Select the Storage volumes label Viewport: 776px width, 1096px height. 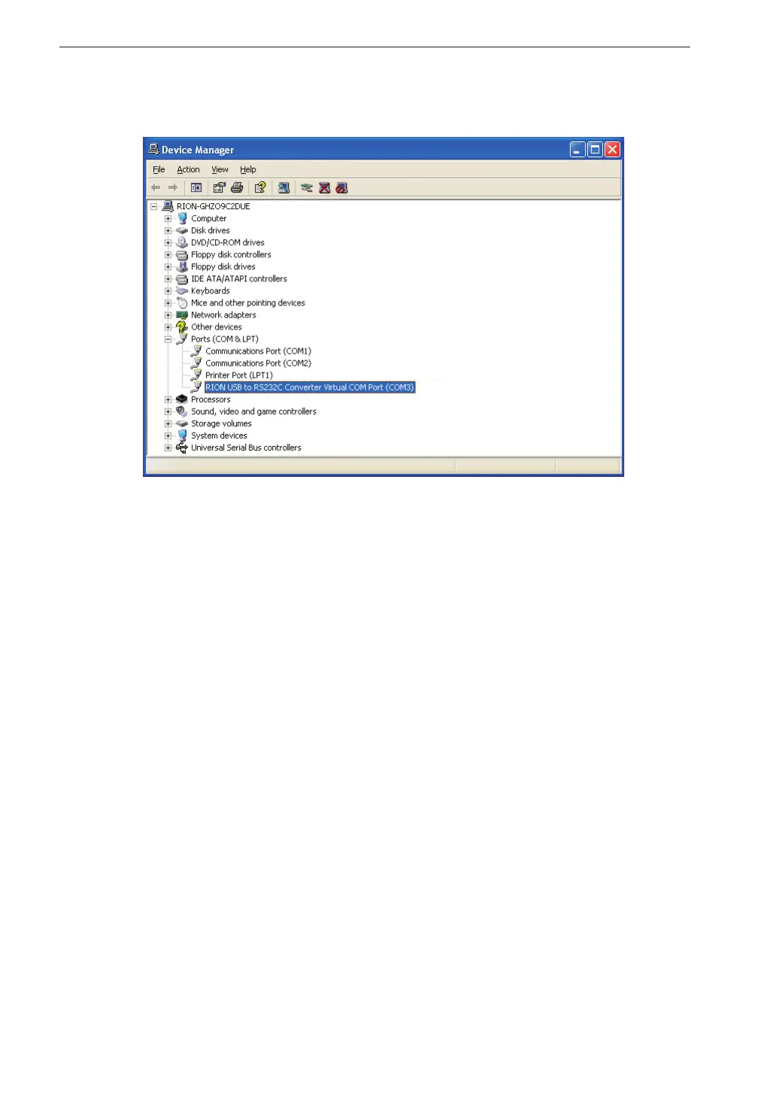pos(221,424)
